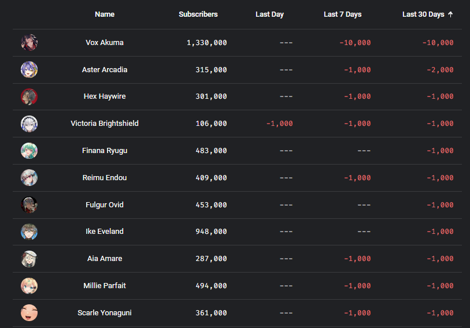
Task: Click Scarle Yonaguni's avatar icon
Action: 29,313
